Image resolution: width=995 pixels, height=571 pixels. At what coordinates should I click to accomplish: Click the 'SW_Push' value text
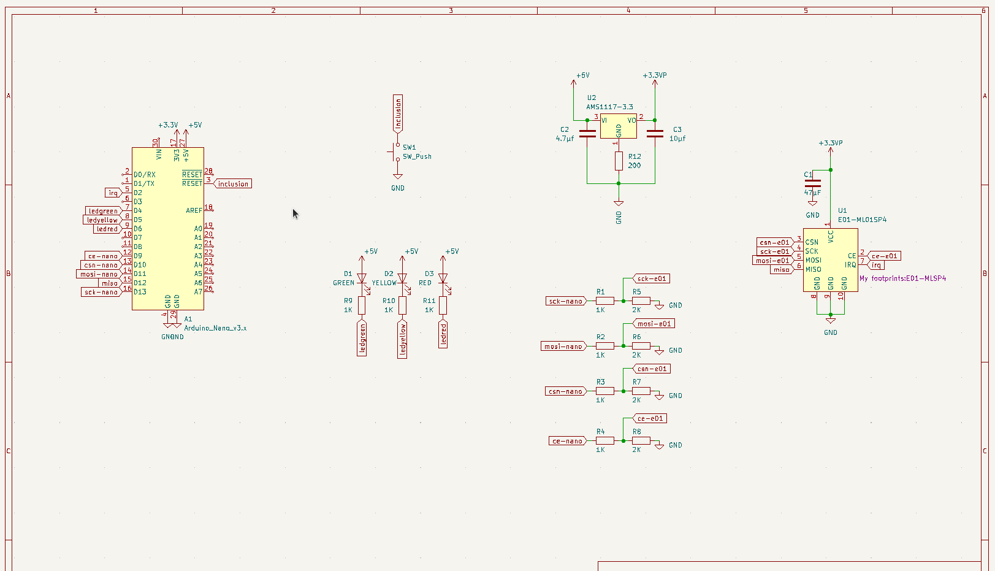click(x=417, y=156)
